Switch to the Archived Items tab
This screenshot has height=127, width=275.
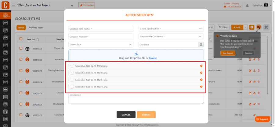pos(36,28)
